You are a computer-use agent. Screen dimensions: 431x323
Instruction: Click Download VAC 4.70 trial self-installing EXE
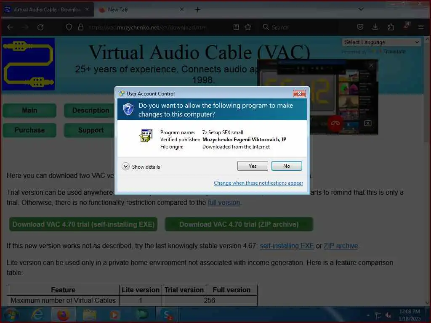[x=83, y=225]
